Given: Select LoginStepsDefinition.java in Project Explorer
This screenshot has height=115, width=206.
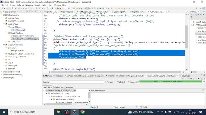Looking at the screenshot, I should tap(23, 36).
